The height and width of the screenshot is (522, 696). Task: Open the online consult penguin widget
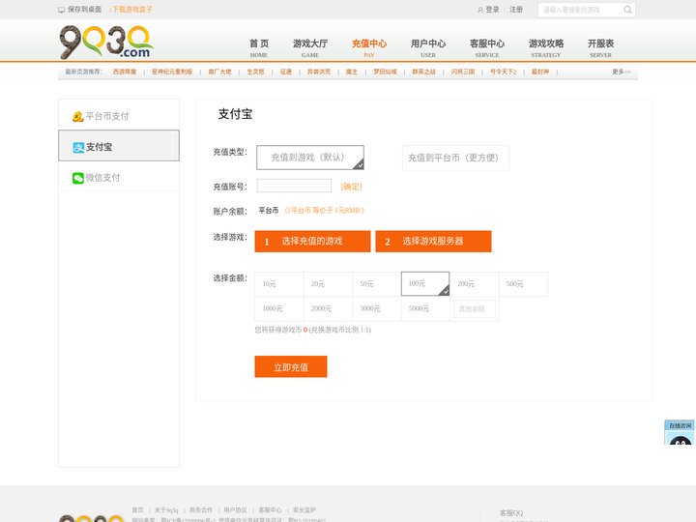680,433
